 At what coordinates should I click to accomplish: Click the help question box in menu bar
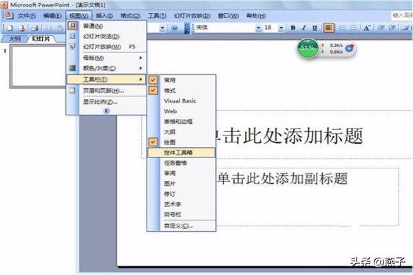[x=402, y=16]
